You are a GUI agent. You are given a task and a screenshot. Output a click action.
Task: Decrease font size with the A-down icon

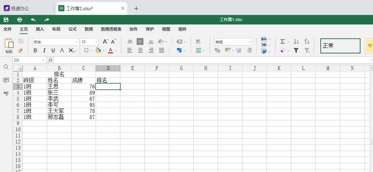click(x=114, y=41)
